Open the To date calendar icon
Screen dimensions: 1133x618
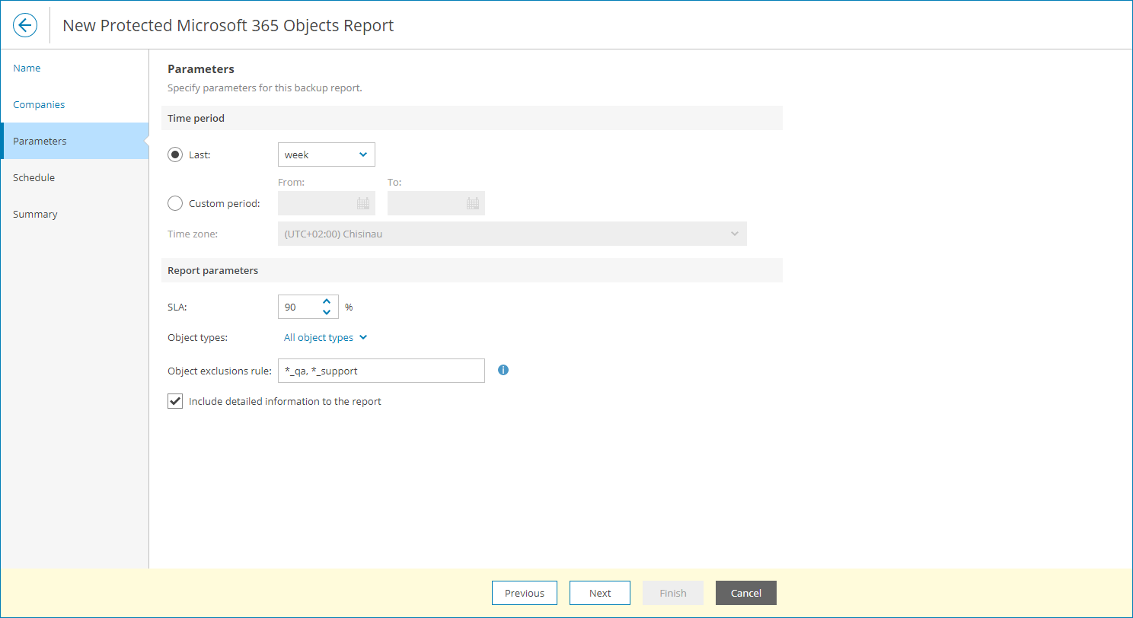click(x=473, y=203)
